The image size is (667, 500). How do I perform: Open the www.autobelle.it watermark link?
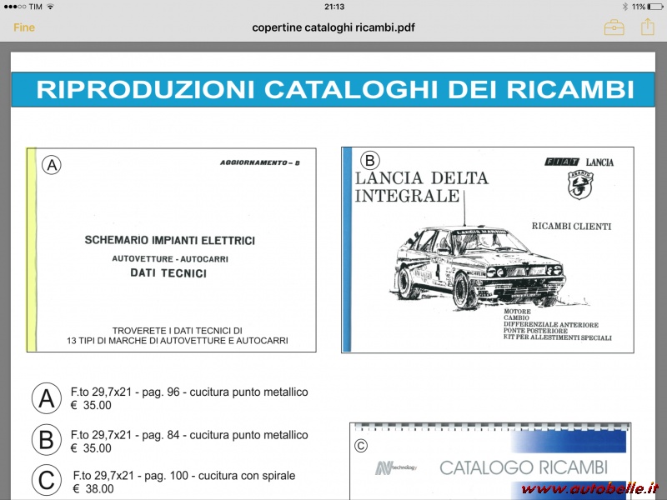(x=590, y=487)
